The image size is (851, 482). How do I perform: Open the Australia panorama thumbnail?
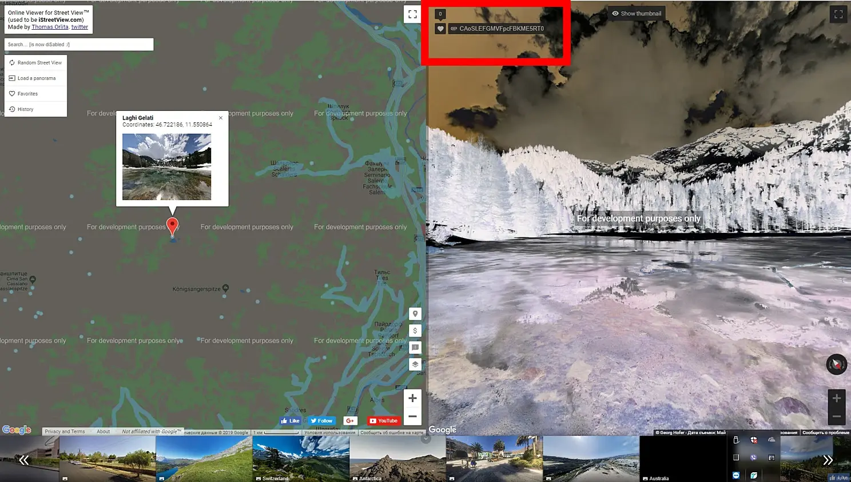(683, 459)
